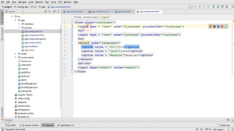This screenshot has width=234, height=131.
Task: Hide the Project panel with hide icon
Action: tap(59, 11)
